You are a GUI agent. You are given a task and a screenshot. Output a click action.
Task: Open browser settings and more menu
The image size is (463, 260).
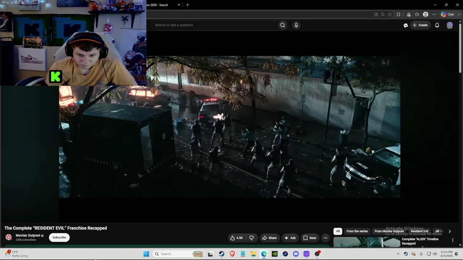[434, 14]
